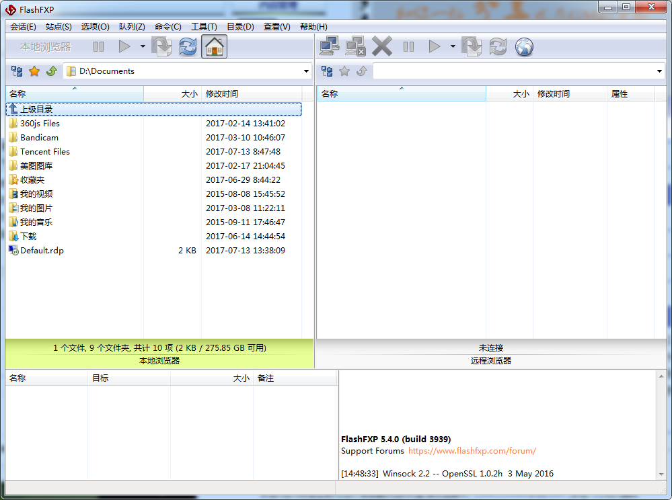Open the 站点(S) menu
Viewport: 672px width, 500px height.
pyautogui.click(x=59, y=26)
